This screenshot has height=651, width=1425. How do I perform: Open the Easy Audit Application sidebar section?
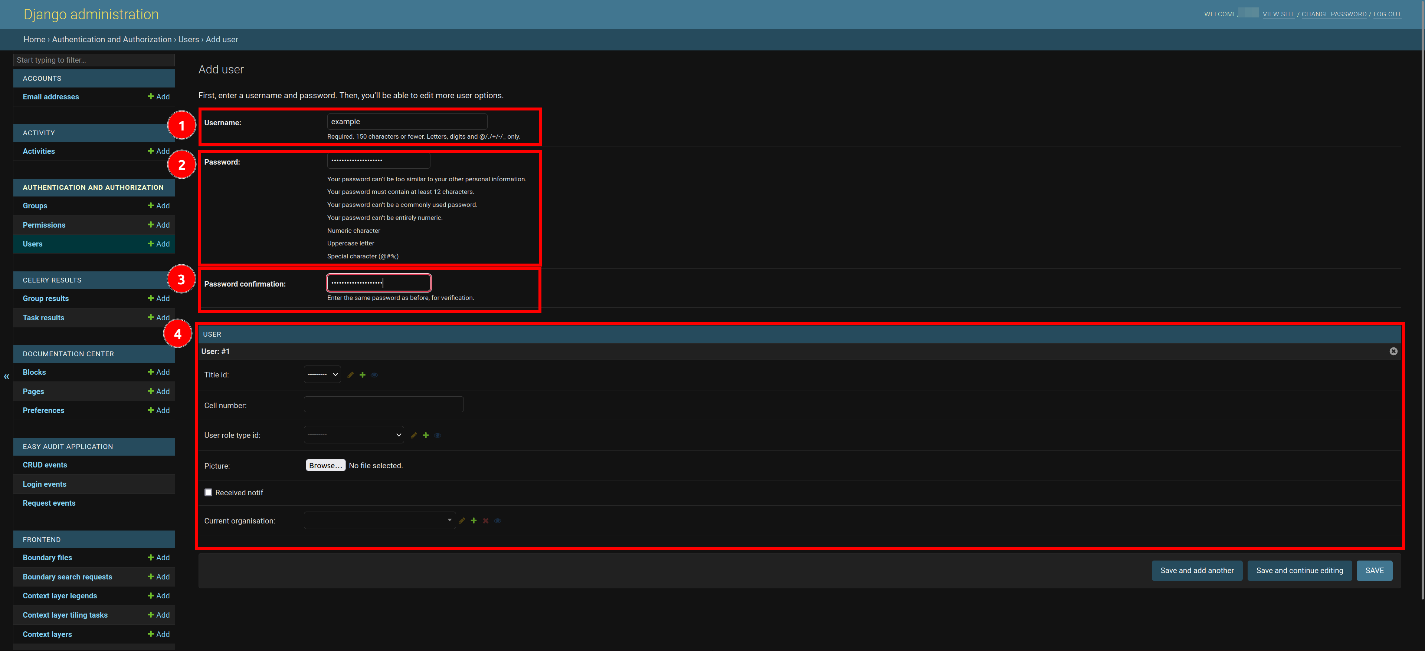point(68,446)
